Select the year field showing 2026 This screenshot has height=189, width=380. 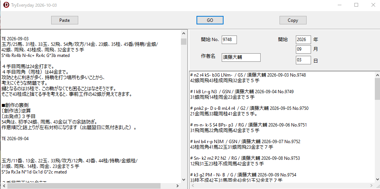(x=303, y=40)
